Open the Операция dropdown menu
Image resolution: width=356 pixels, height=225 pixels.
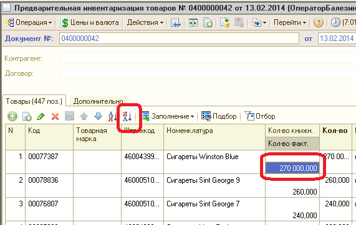click(x=29, y=22)
